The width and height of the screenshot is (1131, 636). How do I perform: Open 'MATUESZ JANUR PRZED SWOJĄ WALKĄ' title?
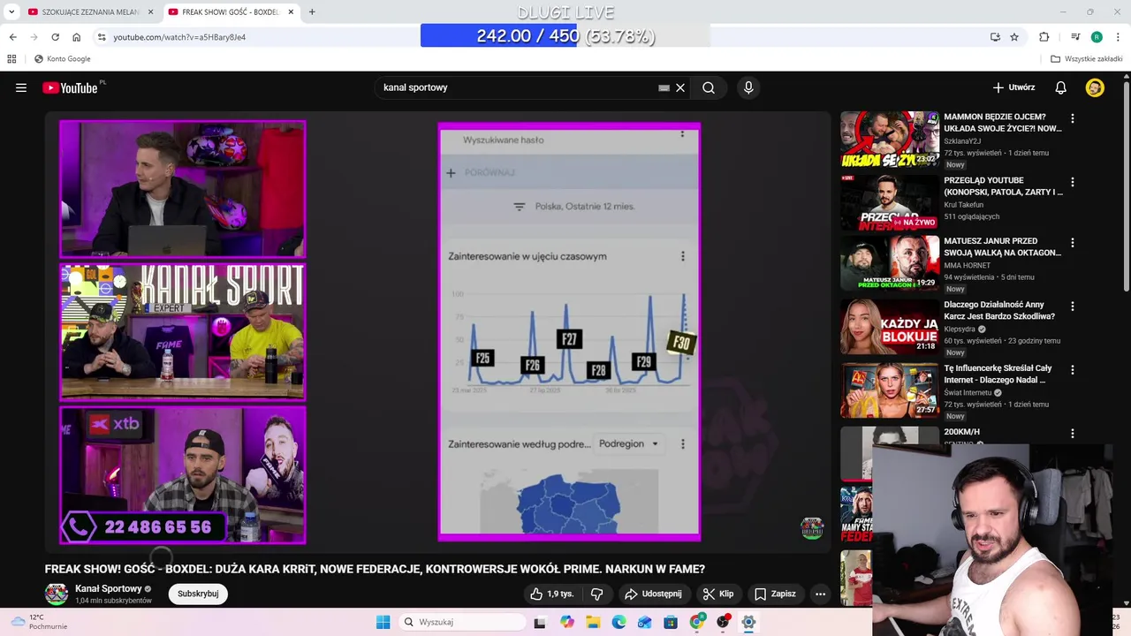pos(1002,246)
